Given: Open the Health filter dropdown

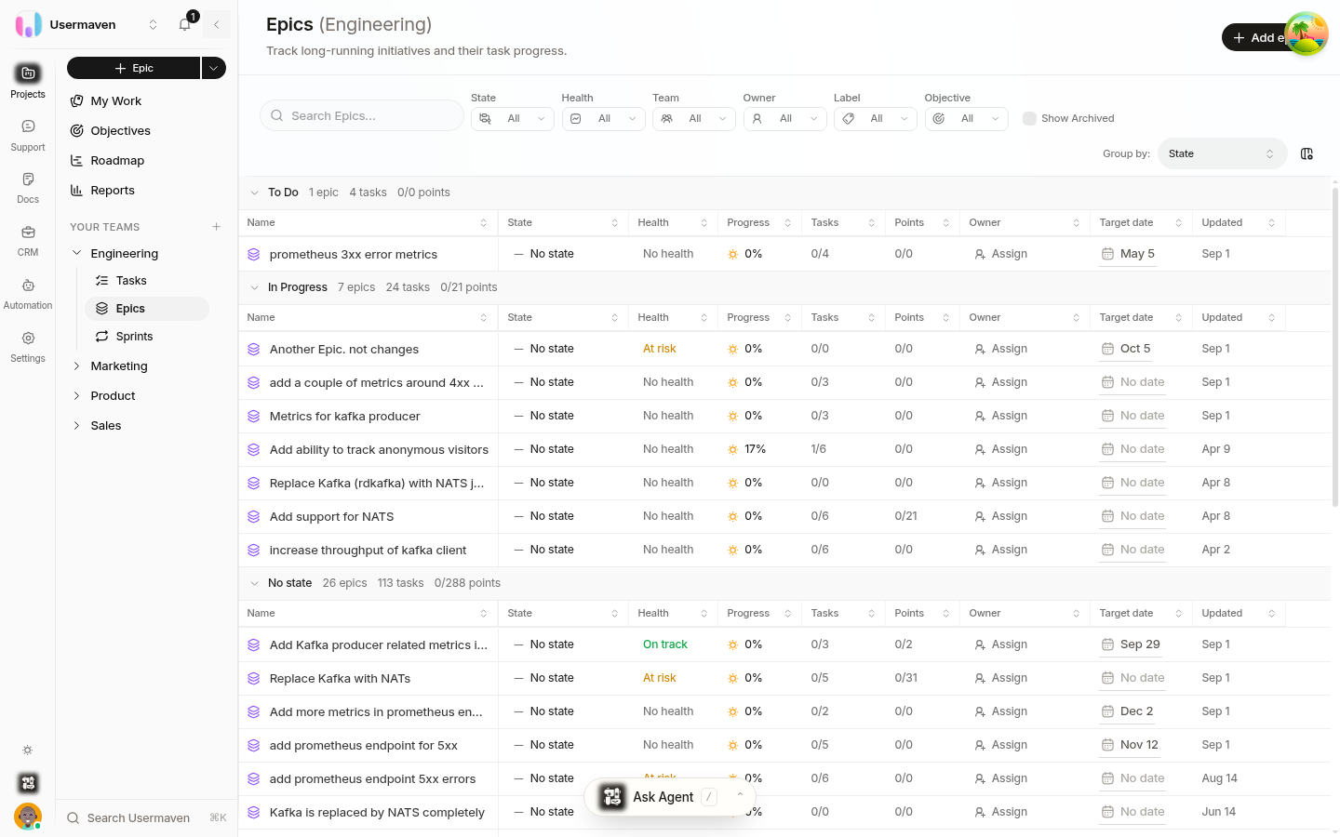Looking at the screenshot, I should click(604, 119).
